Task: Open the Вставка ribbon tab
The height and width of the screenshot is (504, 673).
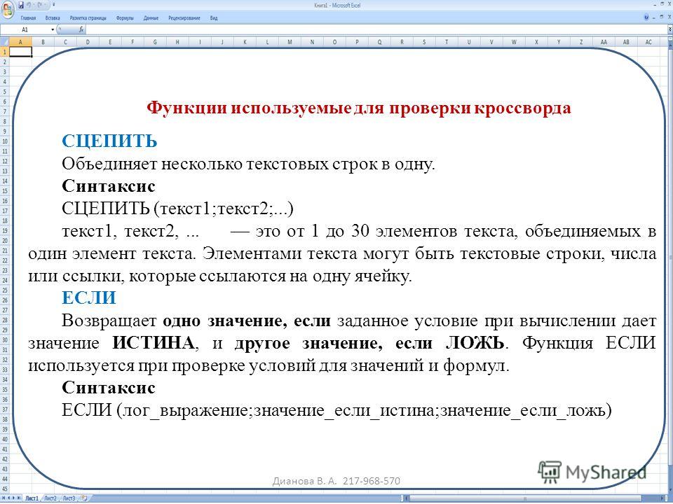Action: 53,18
